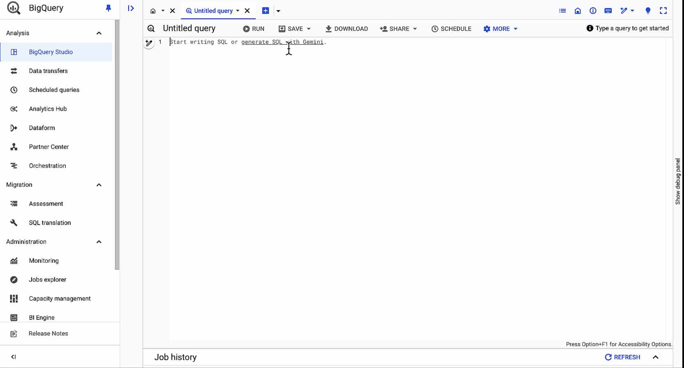Click the BigQuery Studio layout icon

pyautogui.click(x=14, y=52)
